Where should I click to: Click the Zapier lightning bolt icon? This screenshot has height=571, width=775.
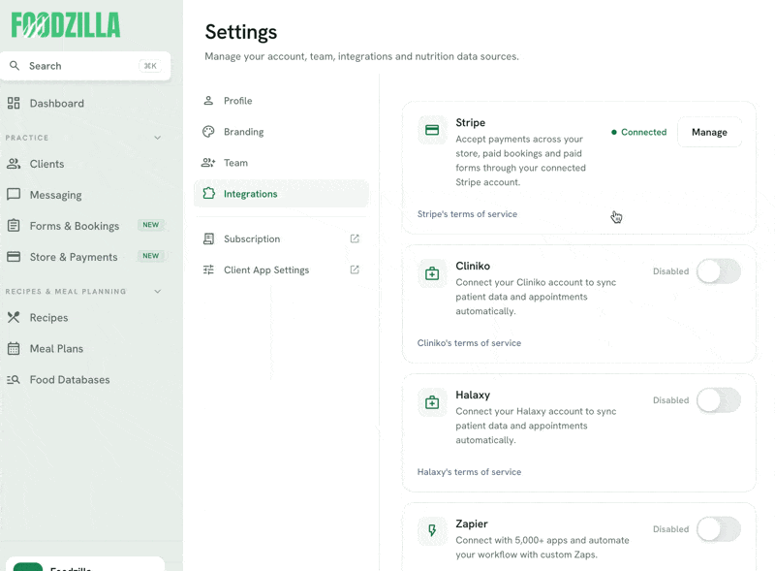click(432, 530)
